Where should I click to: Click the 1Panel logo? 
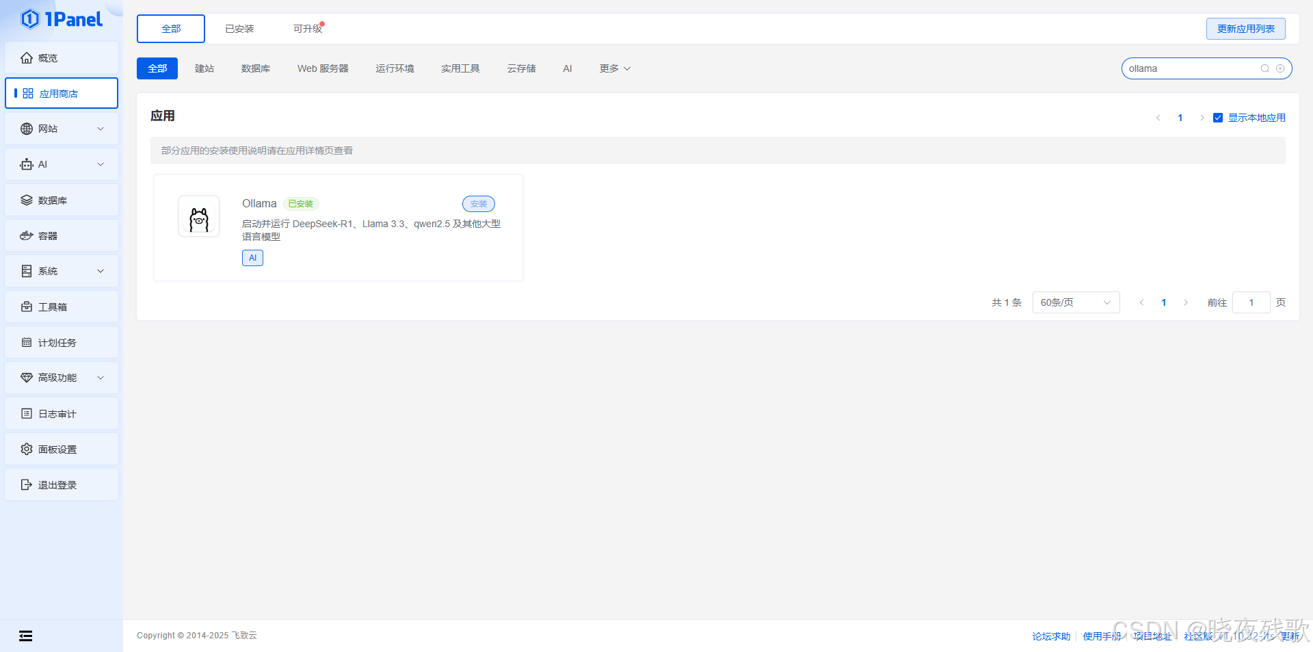click(x=62, y=19)
